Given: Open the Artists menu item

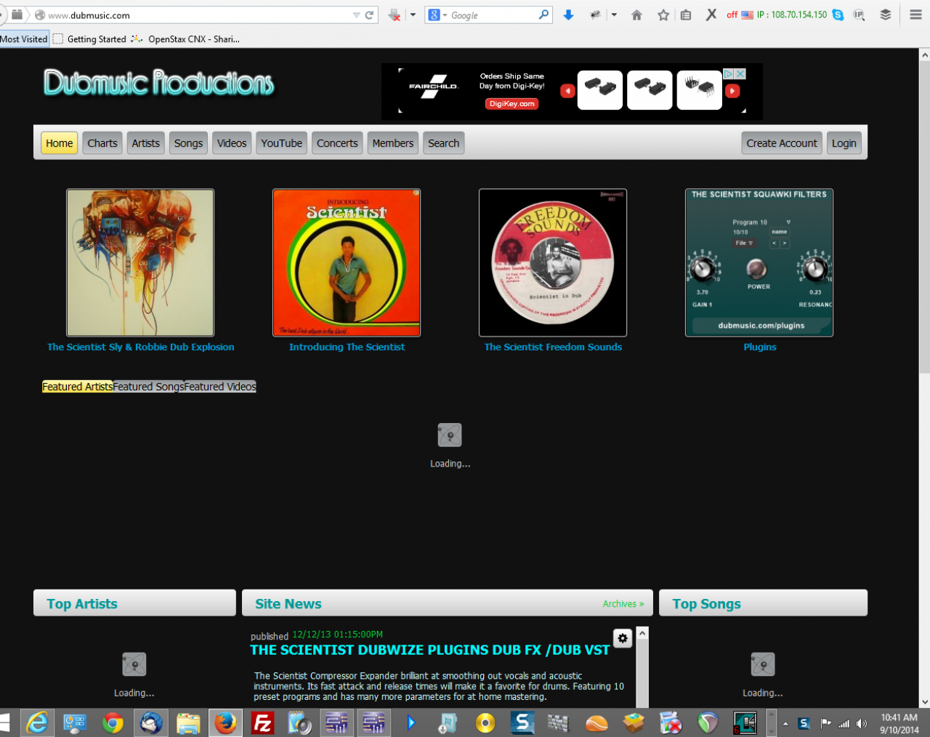Looking at the screenshot, I should click(x=146, y=143).
